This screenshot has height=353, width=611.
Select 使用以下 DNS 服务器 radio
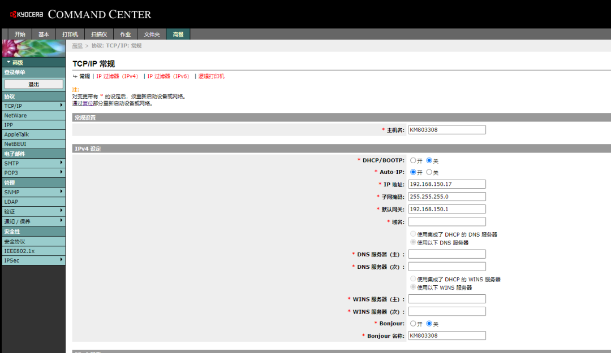pyautogui.click(x=412, y=242)
